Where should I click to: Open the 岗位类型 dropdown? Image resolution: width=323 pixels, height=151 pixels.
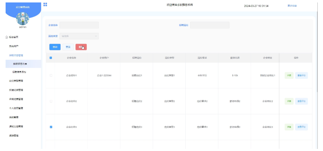pos(79,36)
